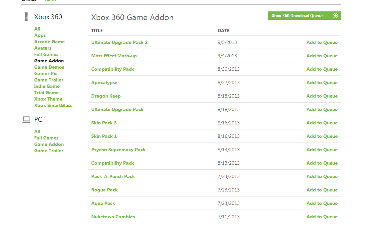This screenshot has width=392, height=225.
Task: Select the Avatars category
Action: click(43, 48)
